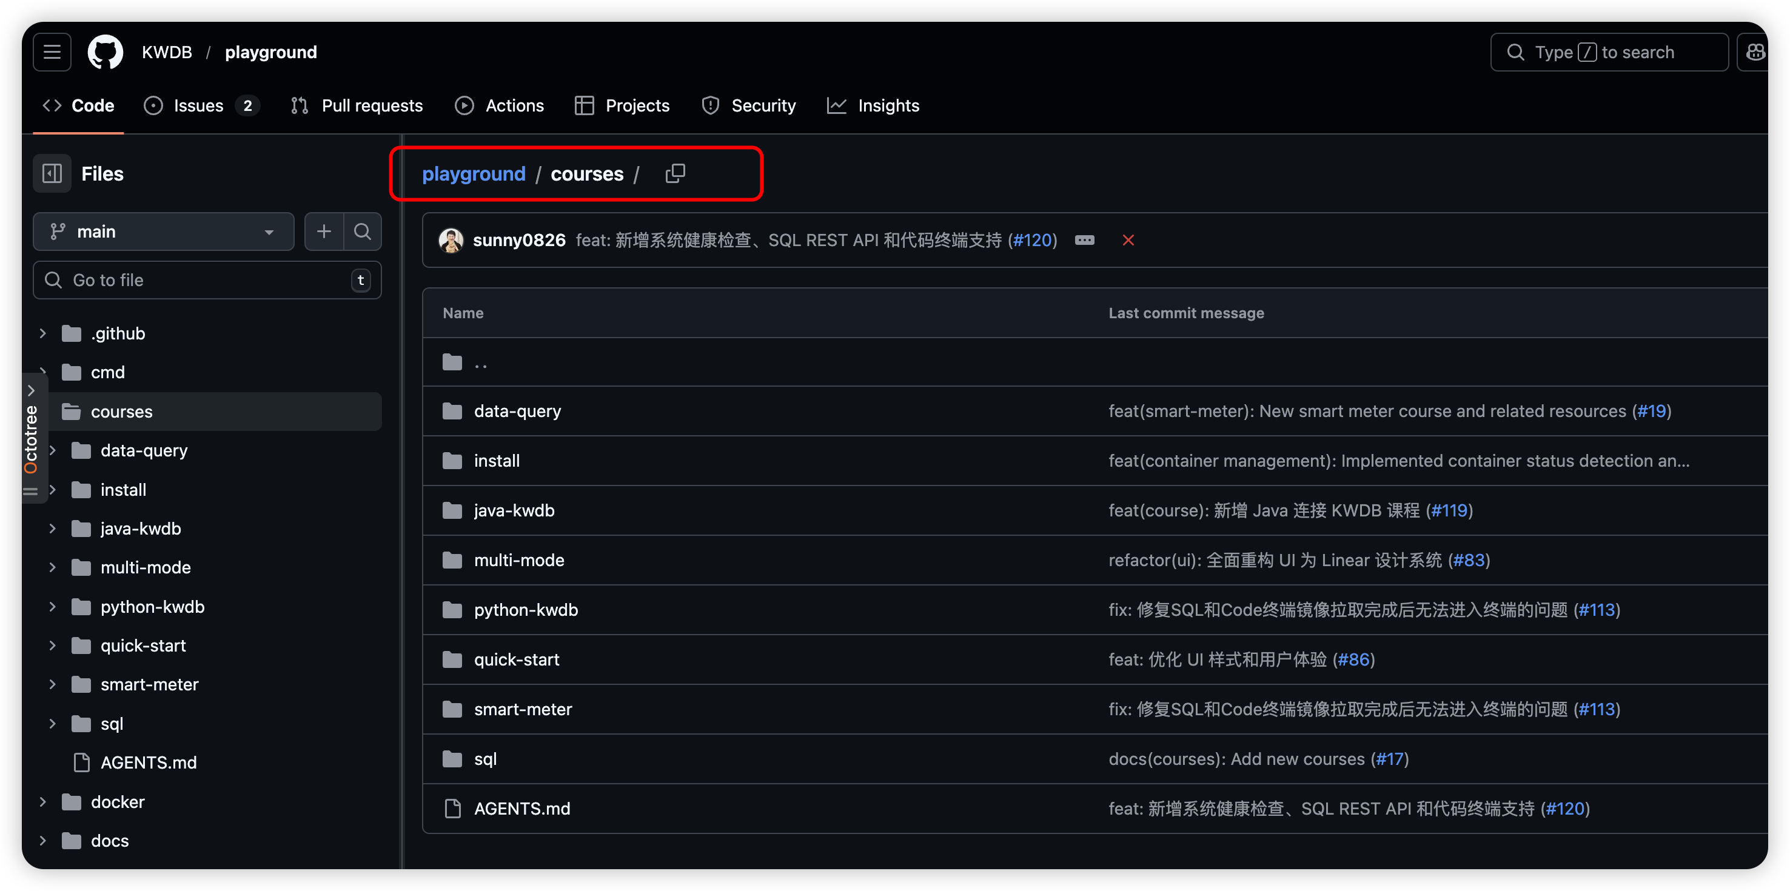Open the hamburger navigation menu

point(52,52)
